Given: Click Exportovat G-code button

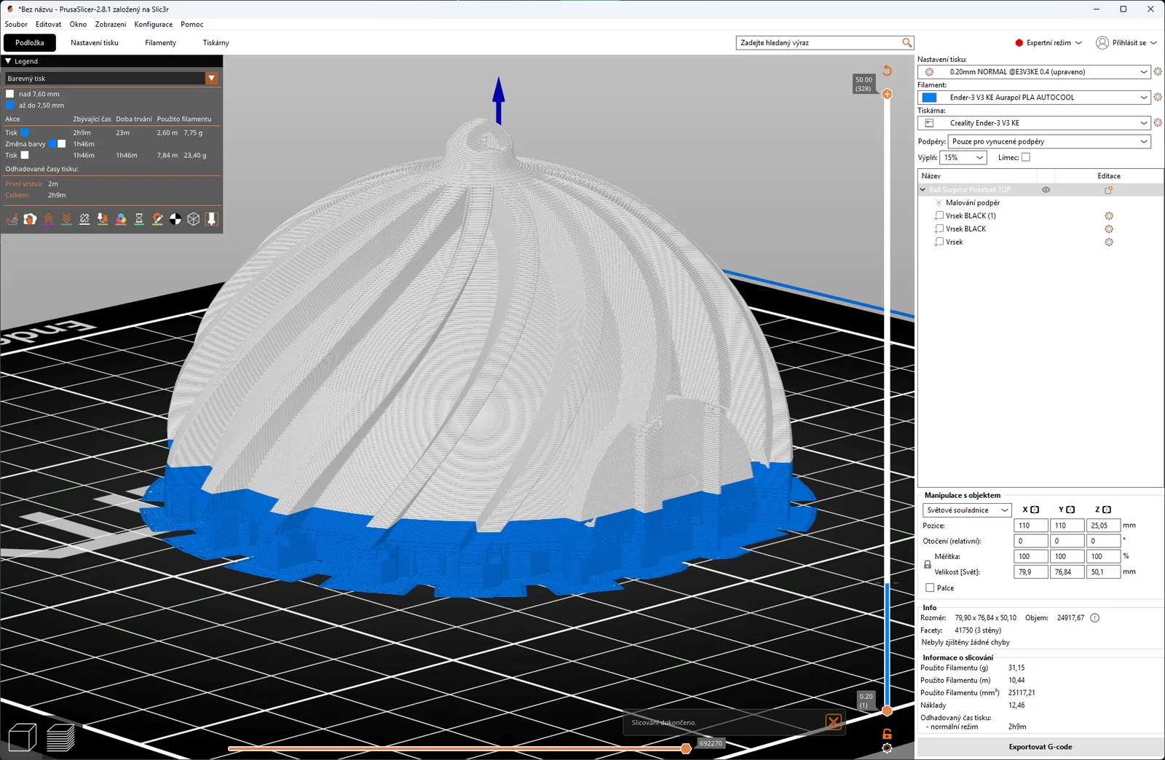Looking at the screenshot, I should pos(1040,747).
